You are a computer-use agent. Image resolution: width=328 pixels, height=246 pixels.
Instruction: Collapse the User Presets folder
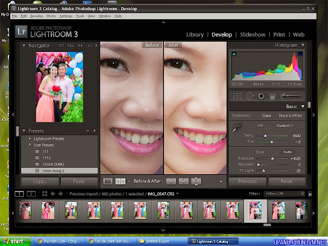30,145
